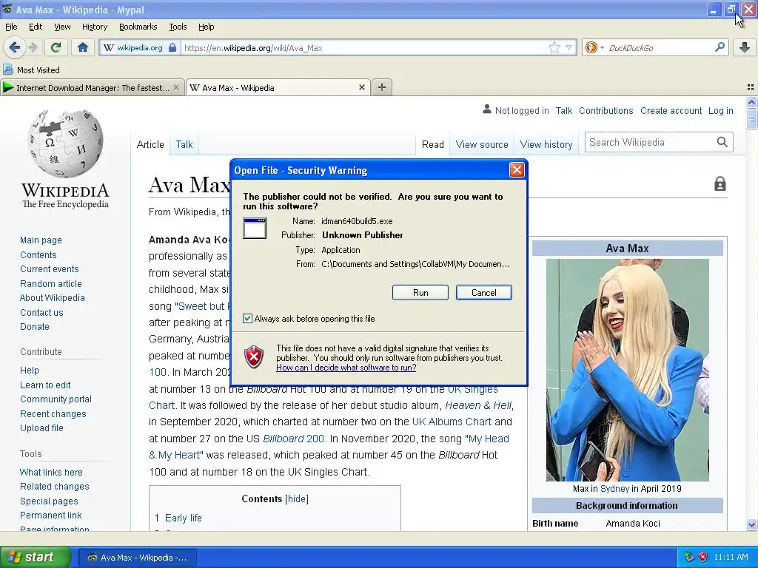This screenshot has width=758, height=568.
Task: Select the View source tab
Action: [482, 144]
